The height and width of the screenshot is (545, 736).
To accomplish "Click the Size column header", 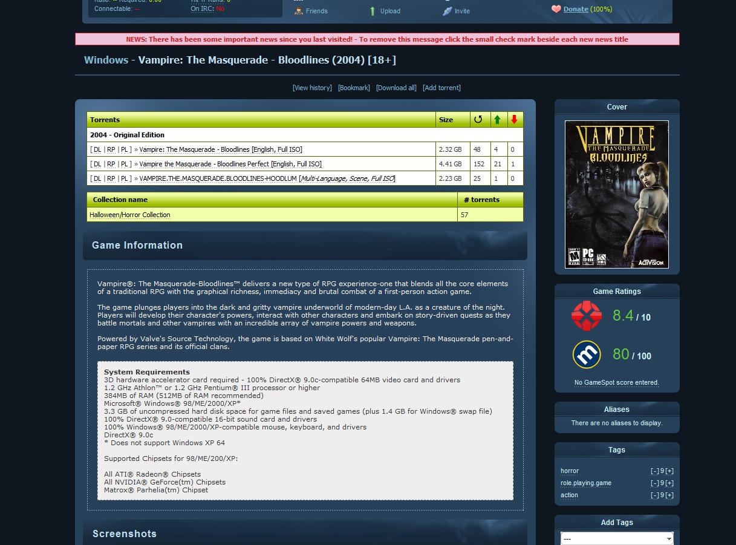I will point(453,120).
